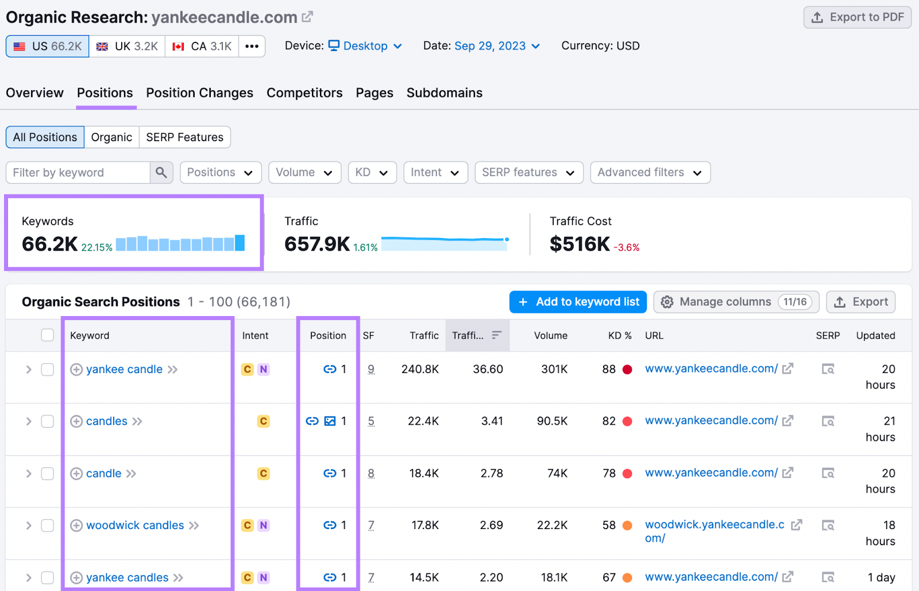The height and width of the screenshot is (591, 919).
Task: Go to the Position Changes tab
Action: point(199,93)
